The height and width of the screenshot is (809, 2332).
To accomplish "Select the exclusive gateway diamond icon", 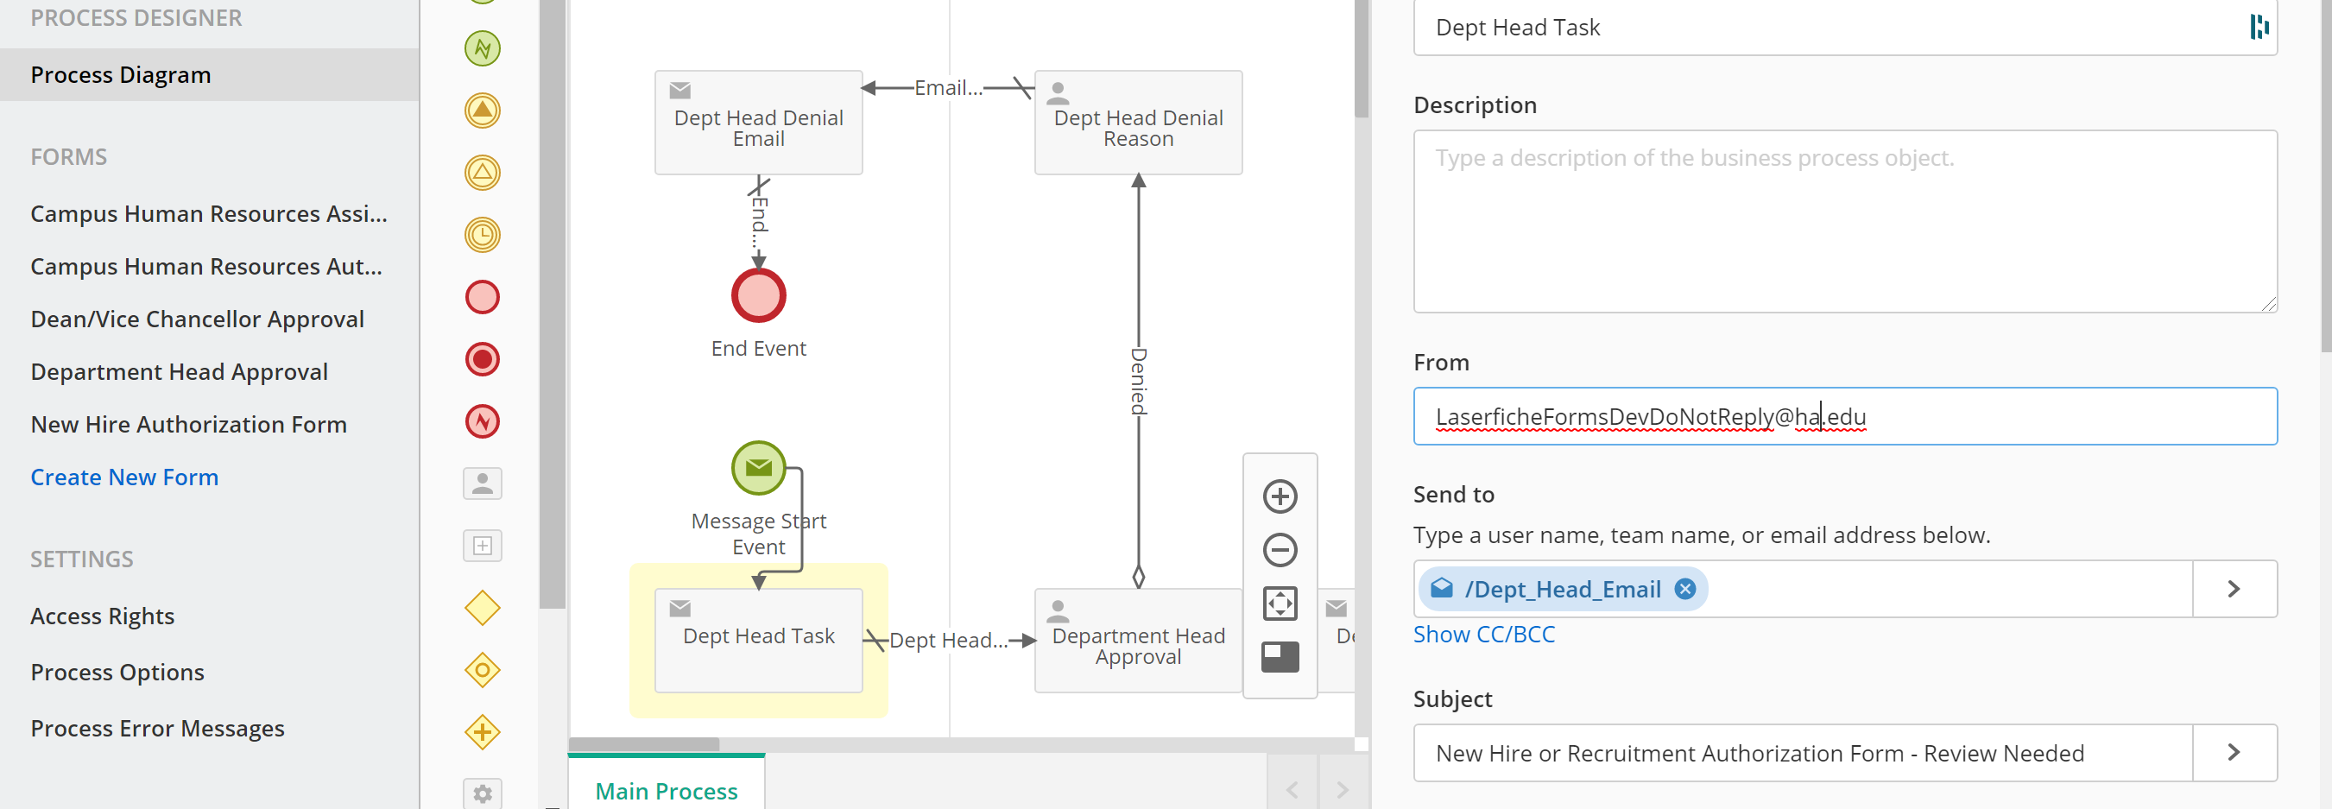I will pyautogui.click(x=483, y=608).
